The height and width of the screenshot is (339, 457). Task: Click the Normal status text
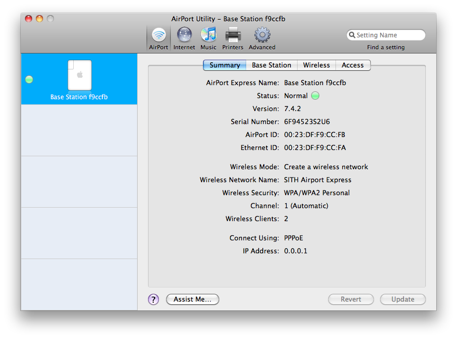(x=296, y=96)
